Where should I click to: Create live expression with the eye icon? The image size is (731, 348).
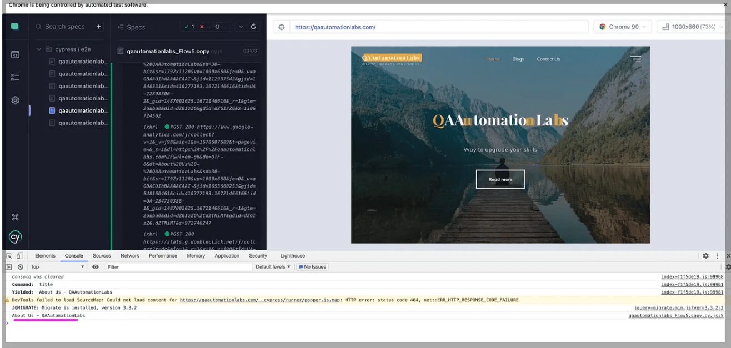pyautogui.click(x=96, y=267)
